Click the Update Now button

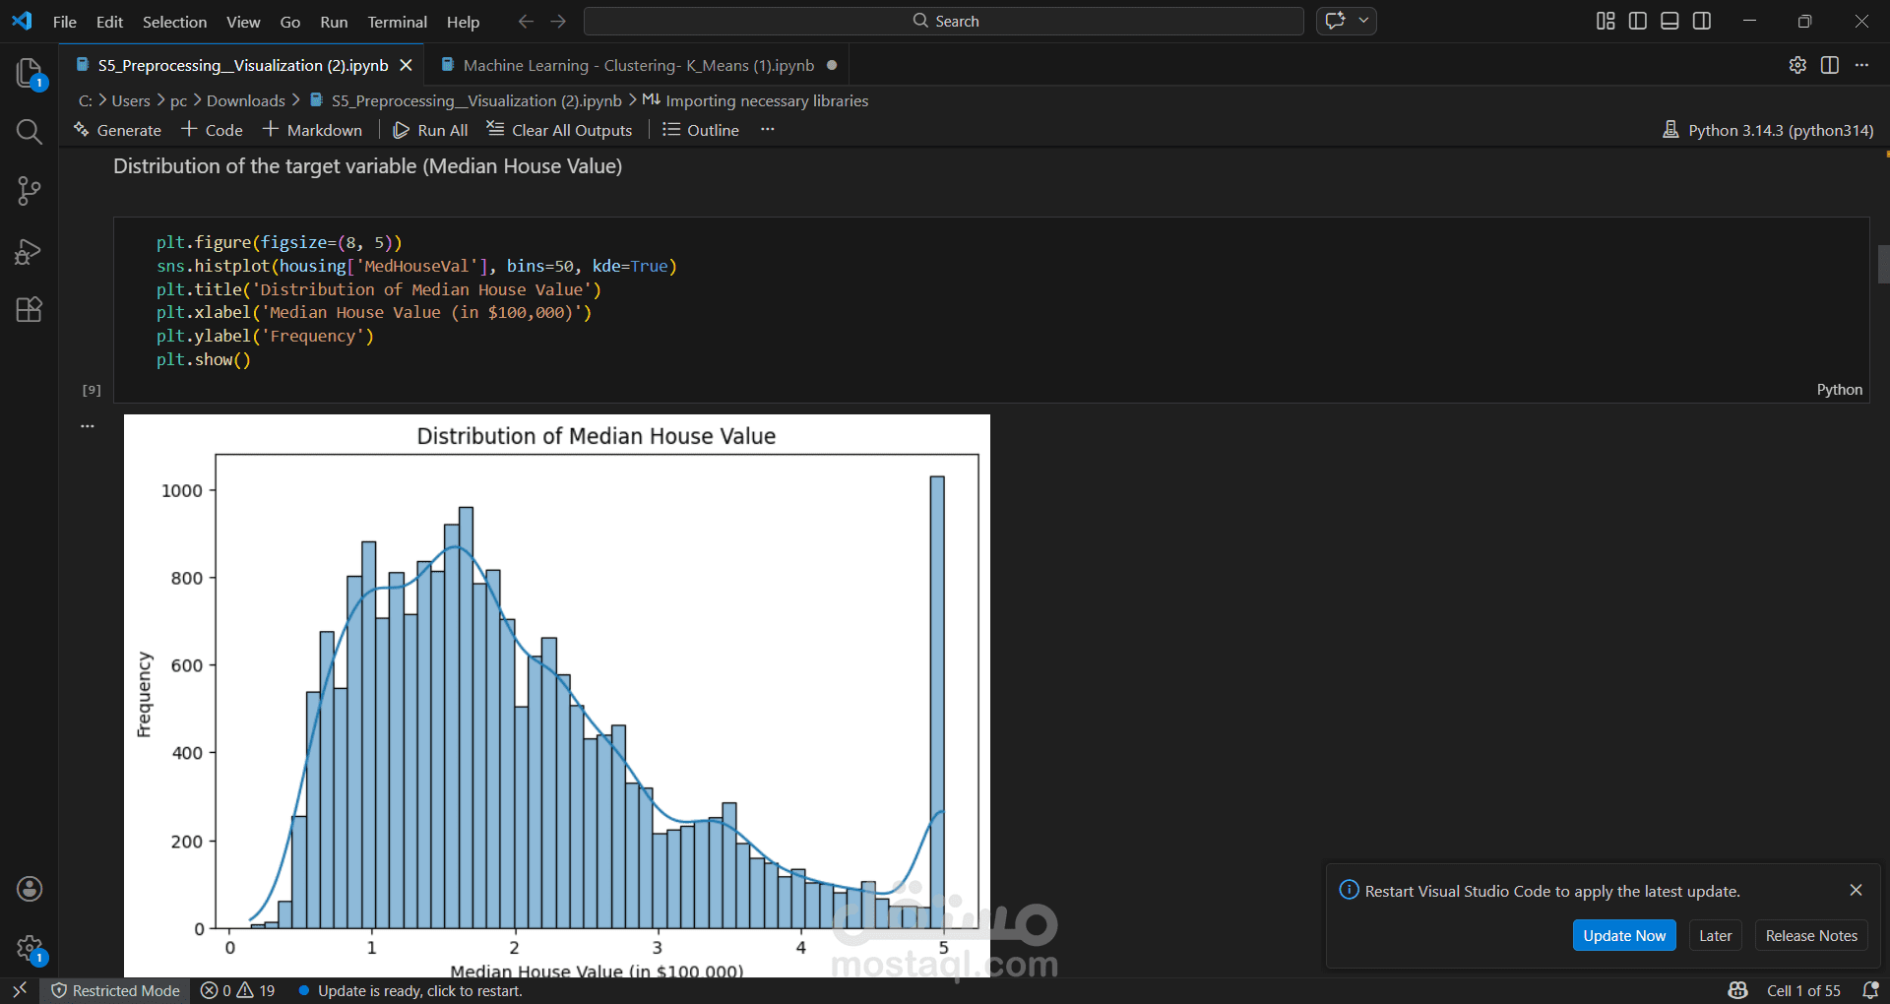pos(1623,935)
